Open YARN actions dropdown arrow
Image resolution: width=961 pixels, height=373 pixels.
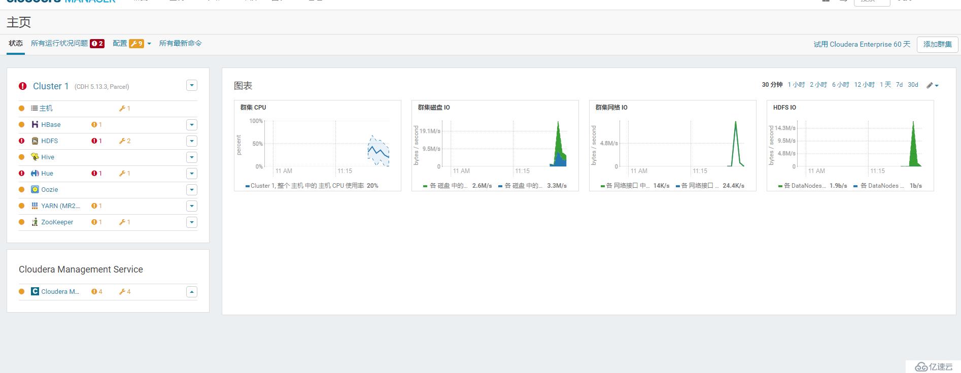tap(192, 206)
